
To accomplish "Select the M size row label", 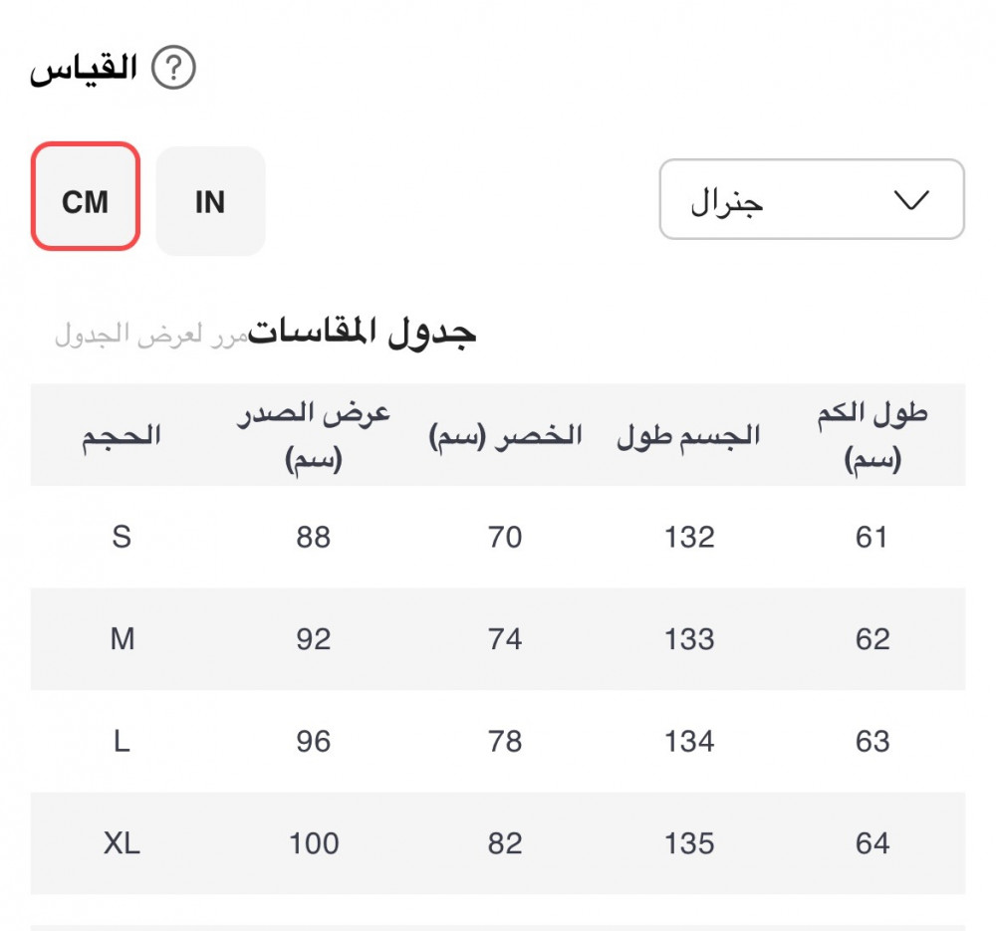I will (122, 639).
